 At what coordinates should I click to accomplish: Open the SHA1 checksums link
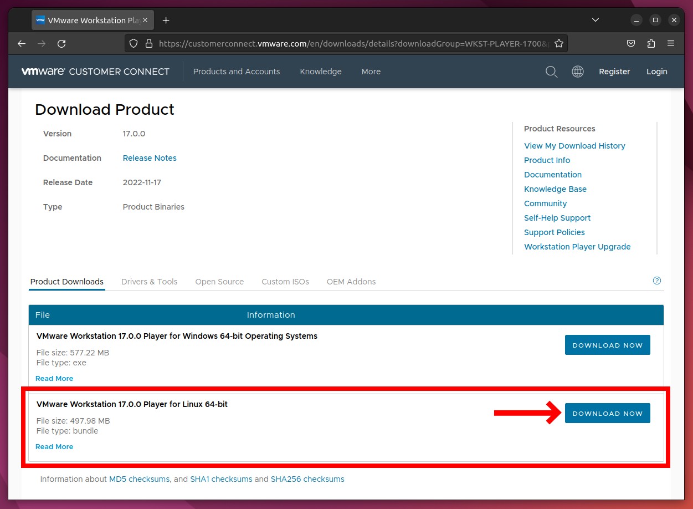pyautogui.click(x=221, y=479)
